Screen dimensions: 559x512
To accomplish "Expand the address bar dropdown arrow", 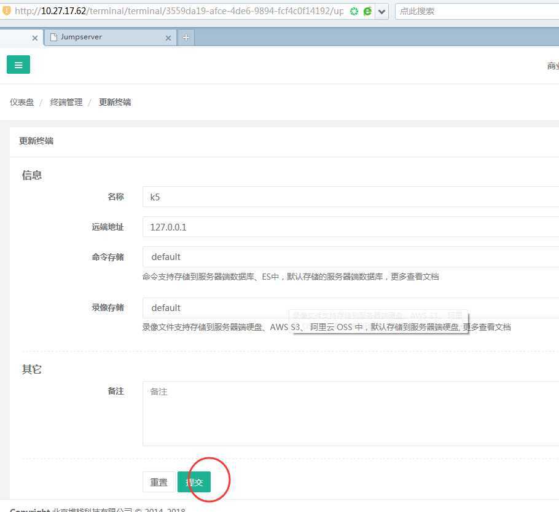I will (x=381, y=12).
